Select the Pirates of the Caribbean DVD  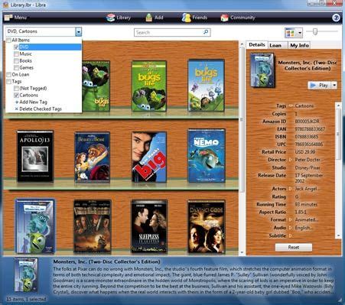coord(93,226)
